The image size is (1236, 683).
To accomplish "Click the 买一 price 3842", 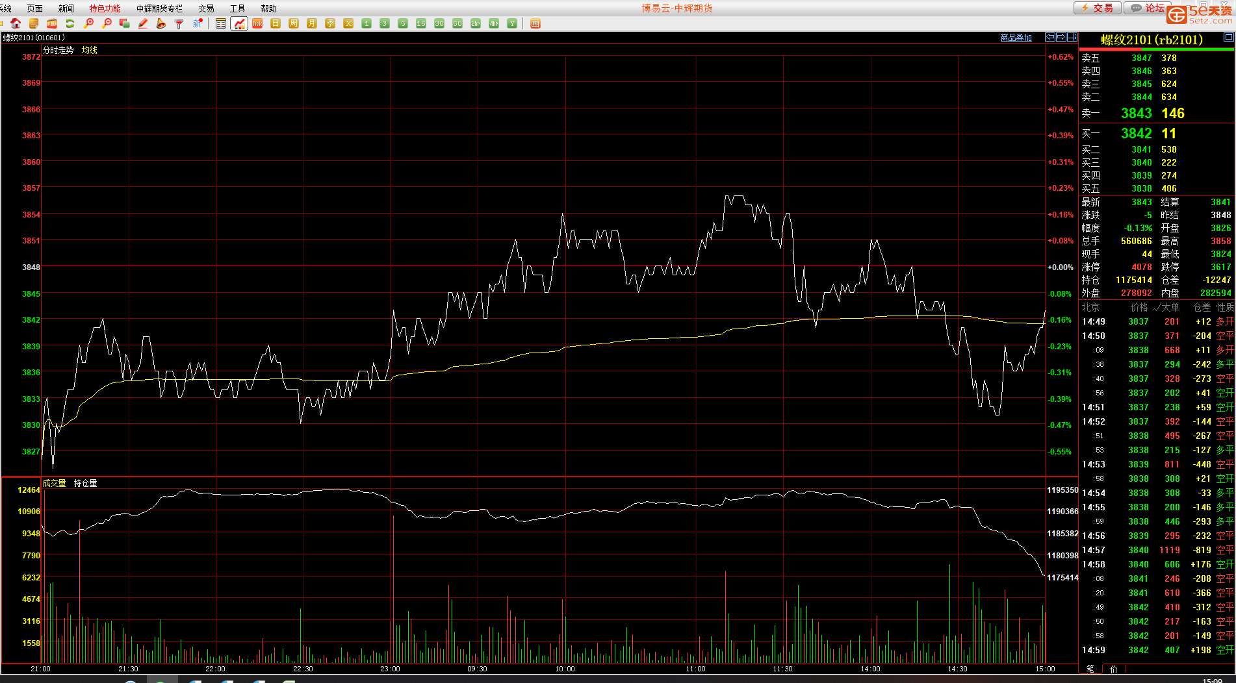I will (1137, 134).
